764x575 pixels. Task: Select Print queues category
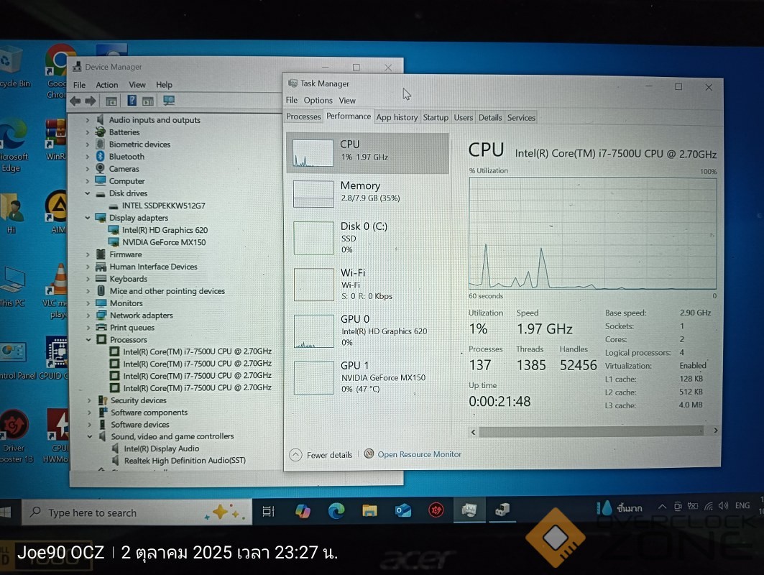(x=132, y=328)
